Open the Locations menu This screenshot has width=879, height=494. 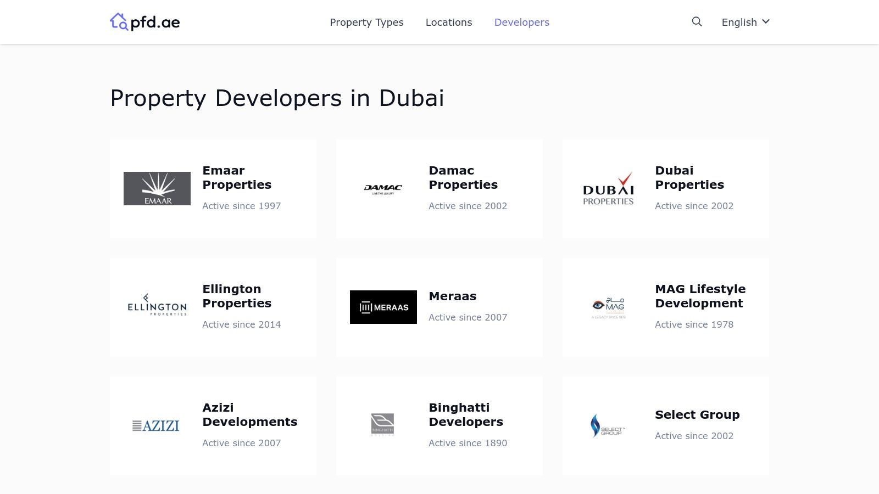(x=448, y=23)
